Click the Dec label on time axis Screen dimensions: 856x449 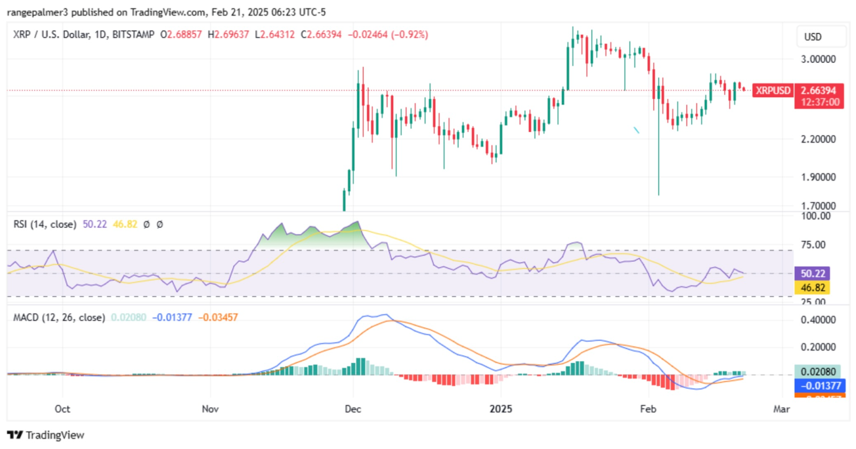pyautogui.click(x=353, y=409)
